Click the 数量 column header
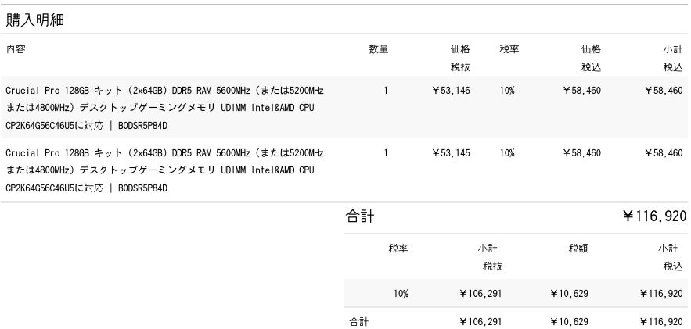 [x=379, y=49]
